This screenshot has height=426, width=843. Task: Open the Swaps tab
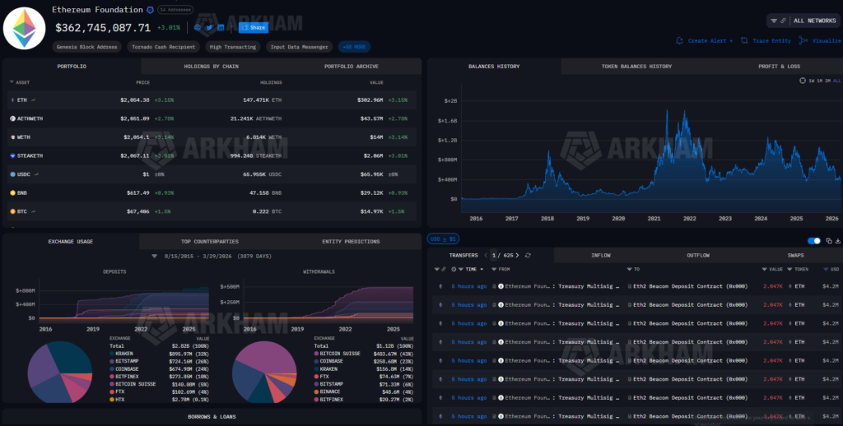(796, 255)
